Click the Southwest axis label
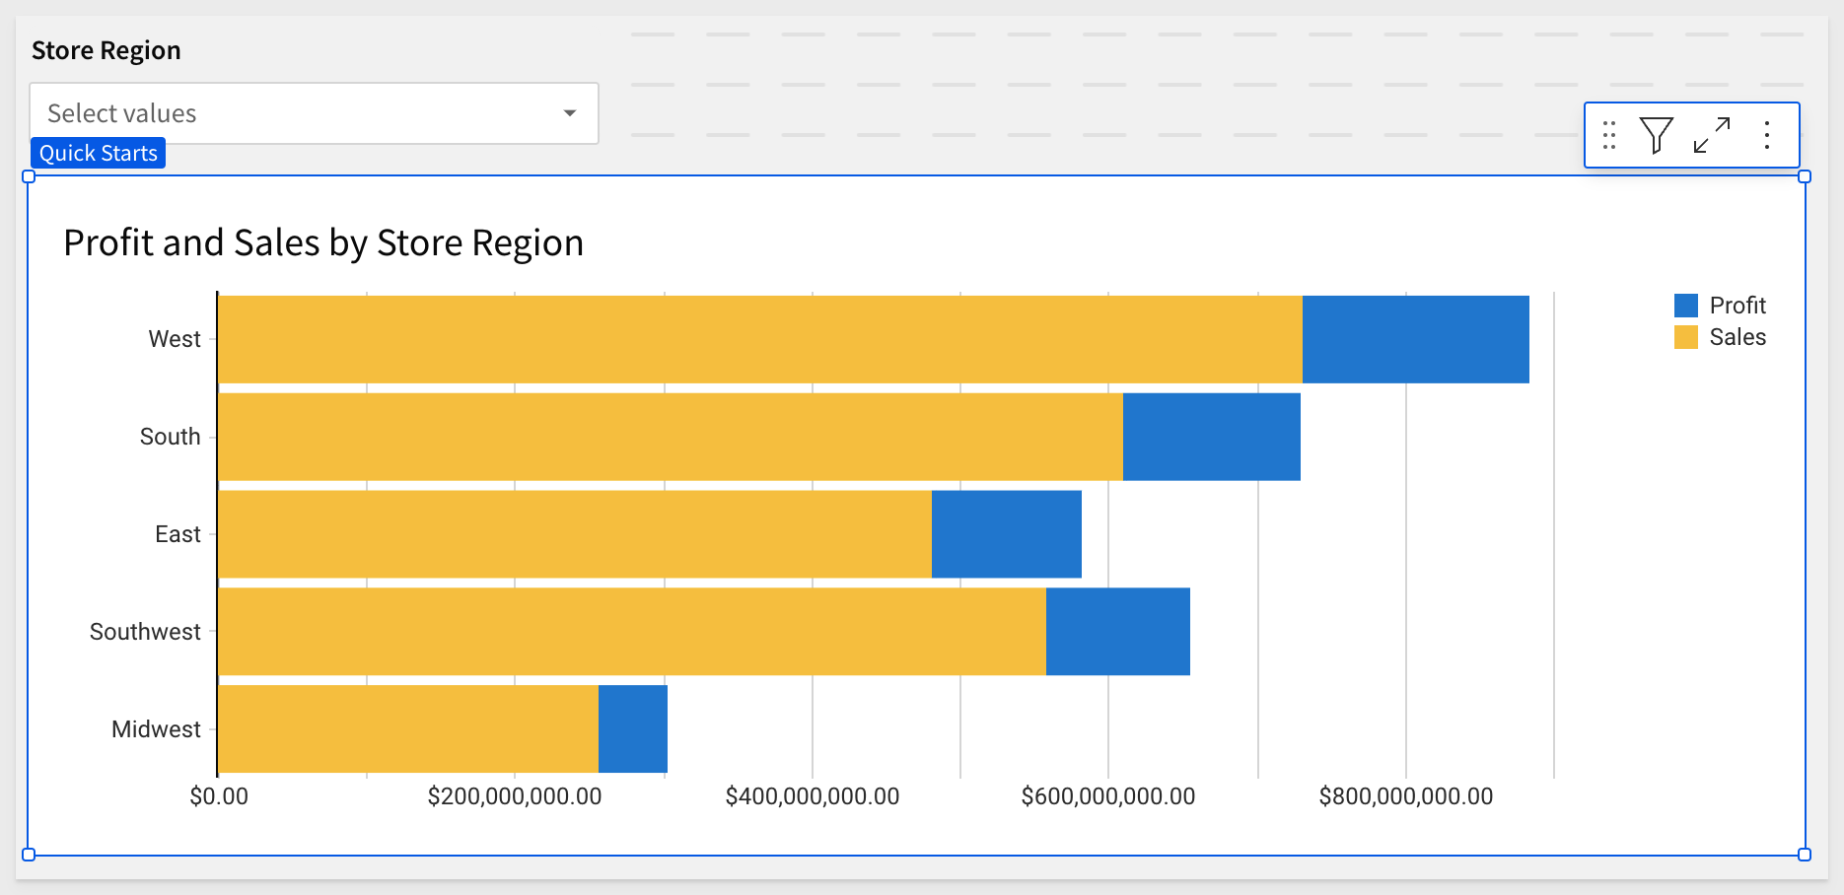Viewport: 1844px width, 895px height. point(145,632)
